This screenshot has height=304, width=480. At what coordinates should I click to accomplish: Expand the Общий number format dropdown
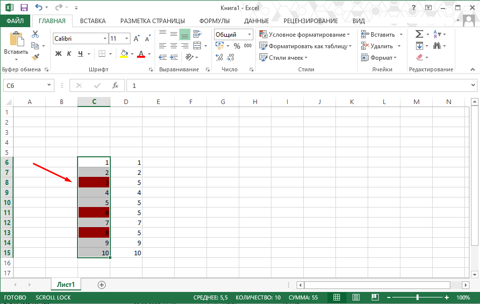[249, 35]
